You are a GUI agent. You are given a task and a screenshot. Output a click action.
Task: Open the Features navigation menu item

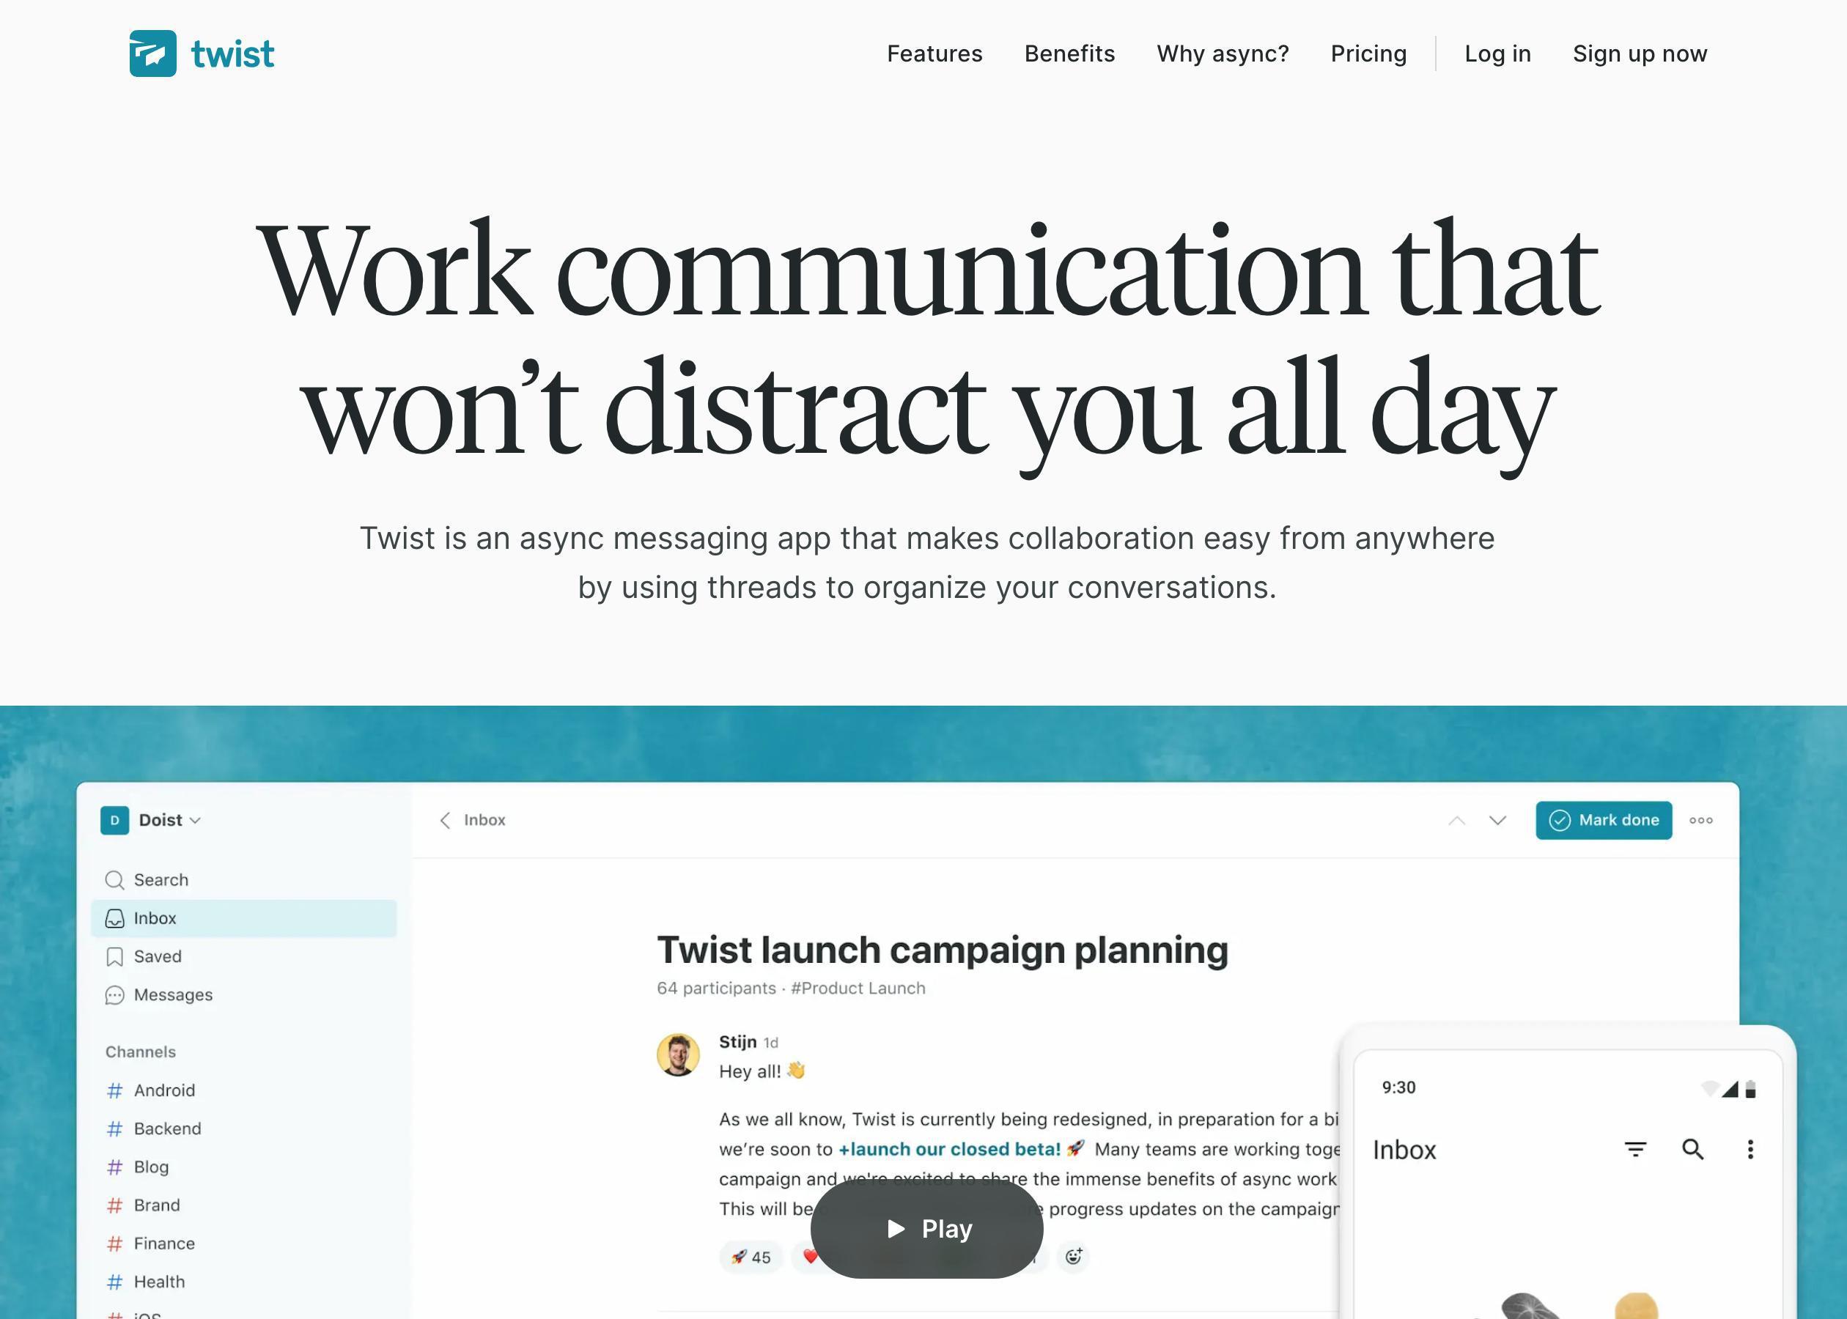[935, 53]
